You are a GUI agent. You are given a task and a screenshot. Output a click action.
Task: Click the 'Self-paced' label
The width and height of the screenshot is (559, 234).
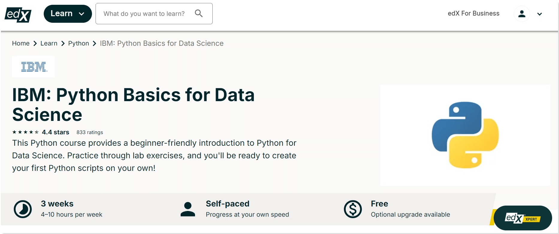[227, 204]
